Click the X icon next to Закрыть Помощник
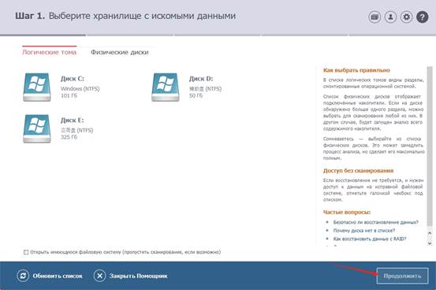This screenshot has width=436, height=290. (x=99, y=276)
